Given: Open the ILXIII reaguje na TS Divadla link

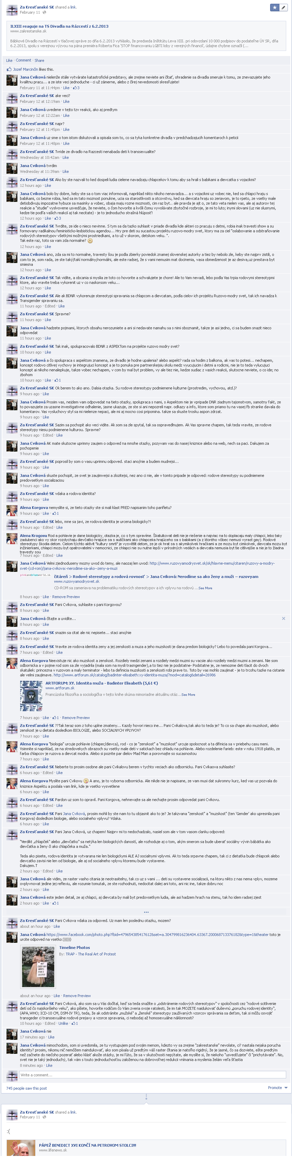Looking at the screenshot, I should point(59,26).
